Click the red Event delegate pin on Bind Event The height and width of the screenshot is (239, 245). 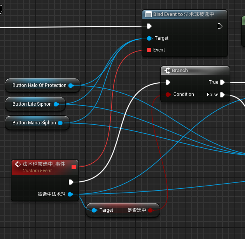click(149, 50)
